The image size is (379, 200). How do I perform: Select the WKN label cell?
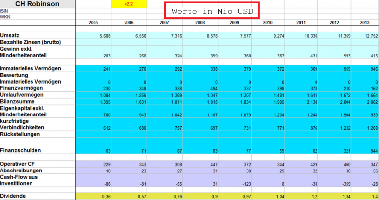pos(37,17)
